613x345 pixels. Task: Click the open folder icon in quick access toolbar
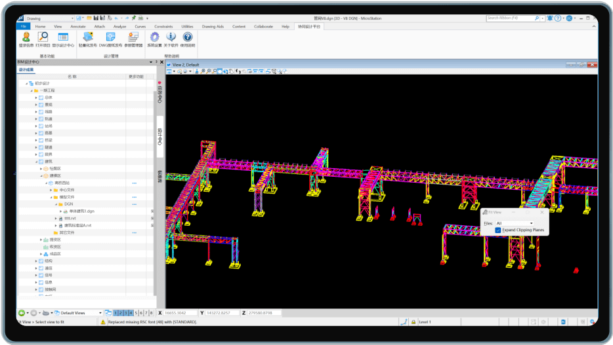pyautogui.click(x=89, y=18)
